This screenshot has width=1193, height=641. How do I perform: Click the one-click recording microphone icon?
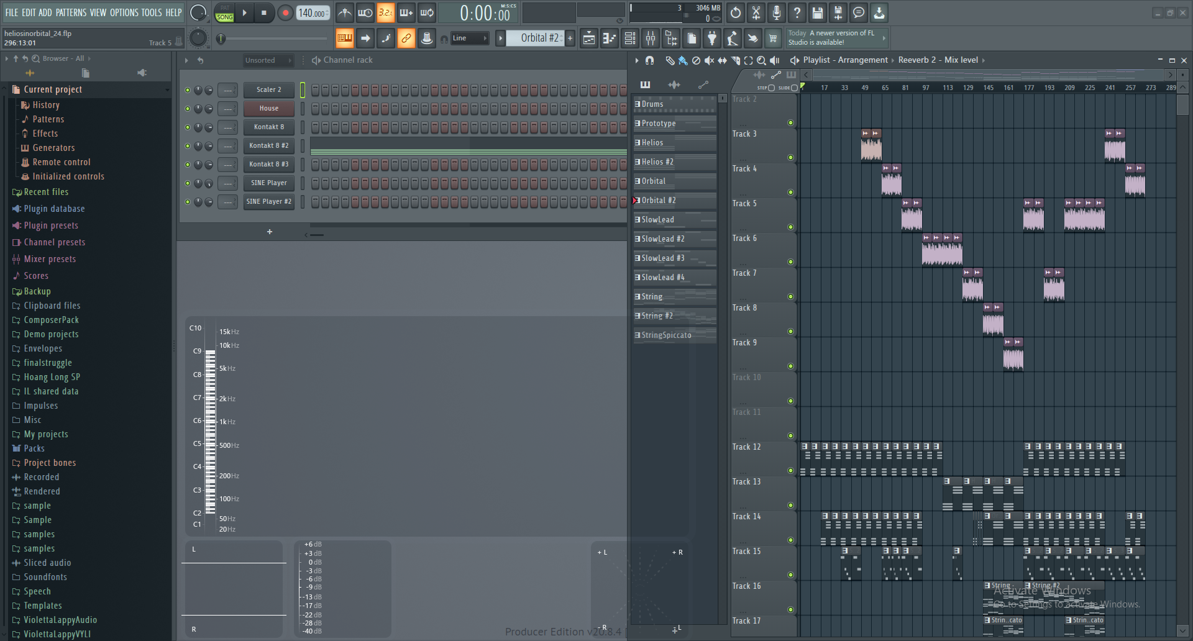tap(777, 12)
